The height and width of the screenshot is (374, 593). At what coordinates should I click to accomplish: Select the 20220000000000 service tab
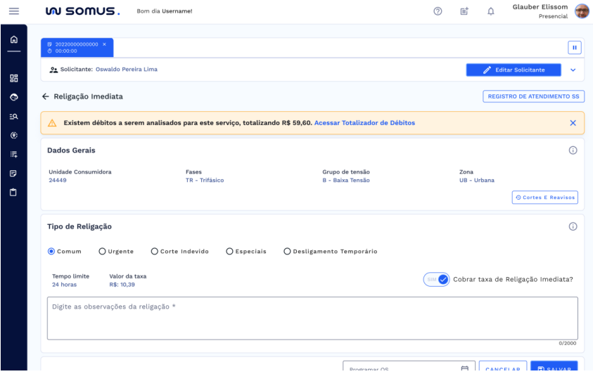[x=77, y=48]
